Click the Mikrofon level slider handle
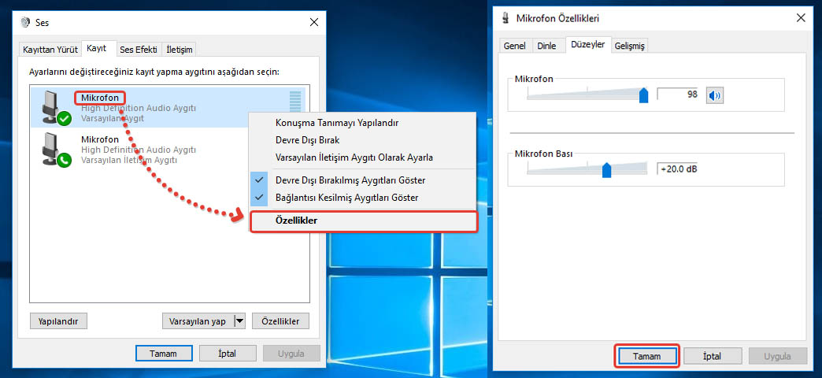This screenshot has width=822, height=378. [x=643, y=95]
